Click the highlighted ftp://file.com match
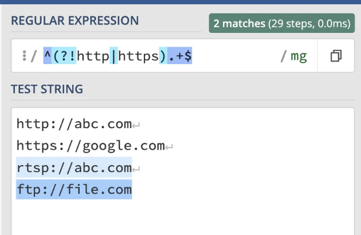This screenshot has height=235, width=361. (x=74, y=189)
